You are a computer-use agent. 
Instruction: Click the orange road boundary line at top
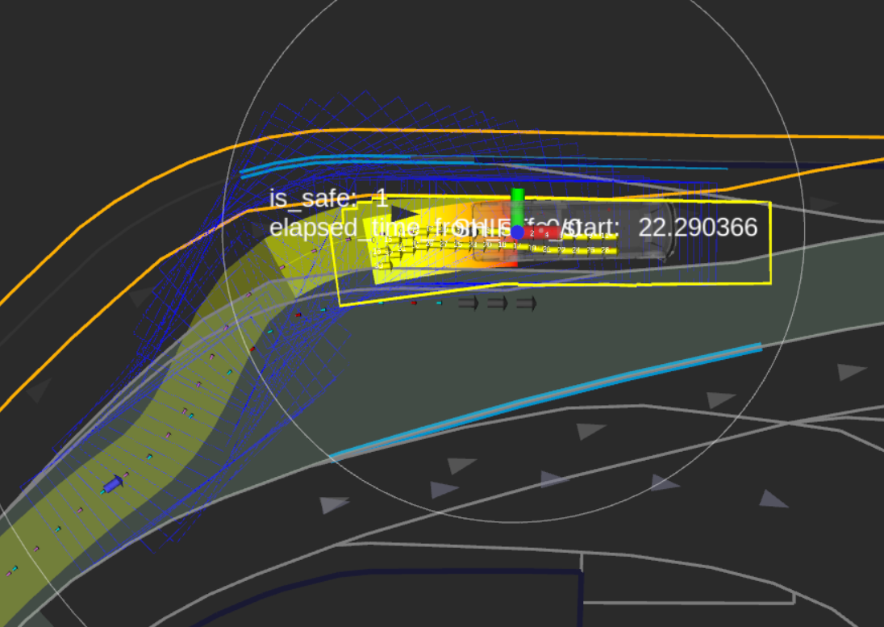(565, 132)
